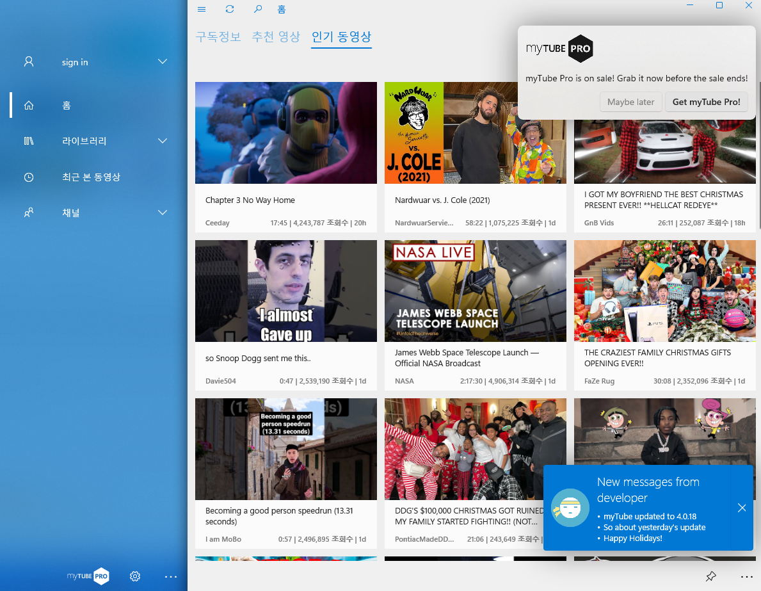Click the pin icon in bottom bar

click(x=710, y=576)
